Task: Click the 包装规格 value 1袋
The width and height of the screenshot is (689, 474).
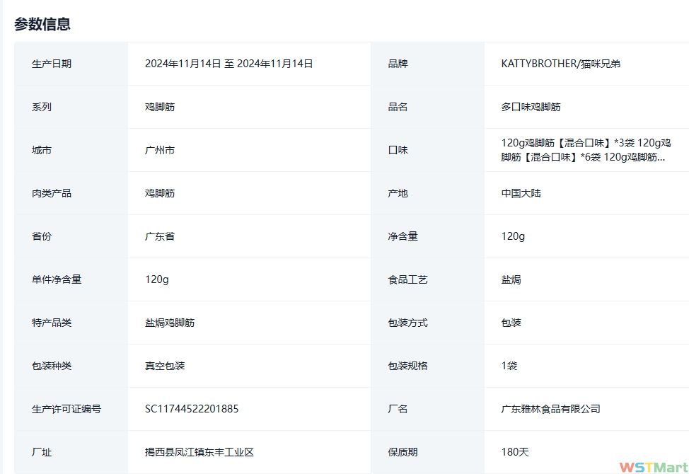Action: click(x=509, y=366)
